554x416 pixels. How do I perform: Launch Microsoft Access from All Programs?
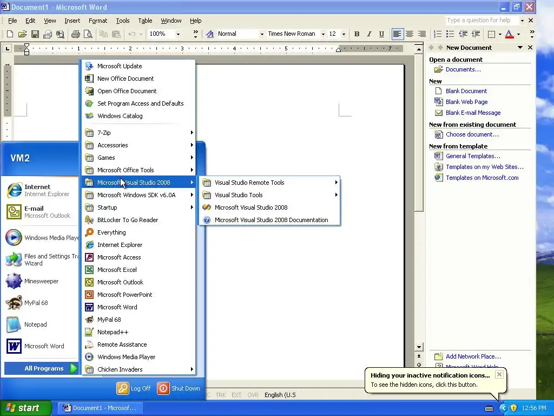[x=139, y=257]
